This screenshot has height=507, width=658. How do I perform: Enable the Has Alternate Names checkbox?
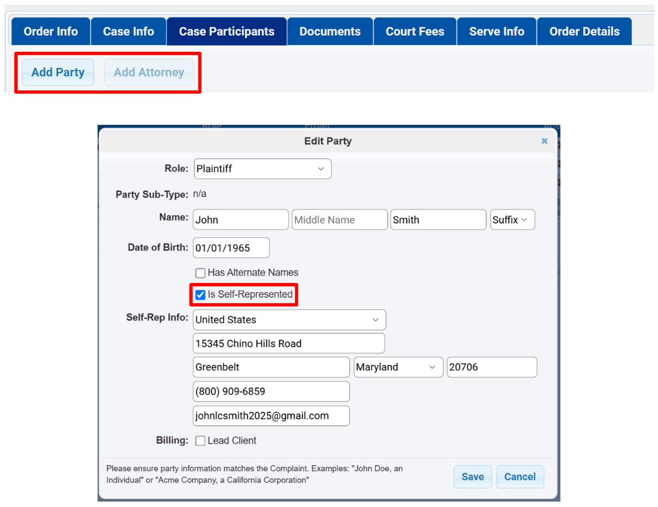coord(200,273)
